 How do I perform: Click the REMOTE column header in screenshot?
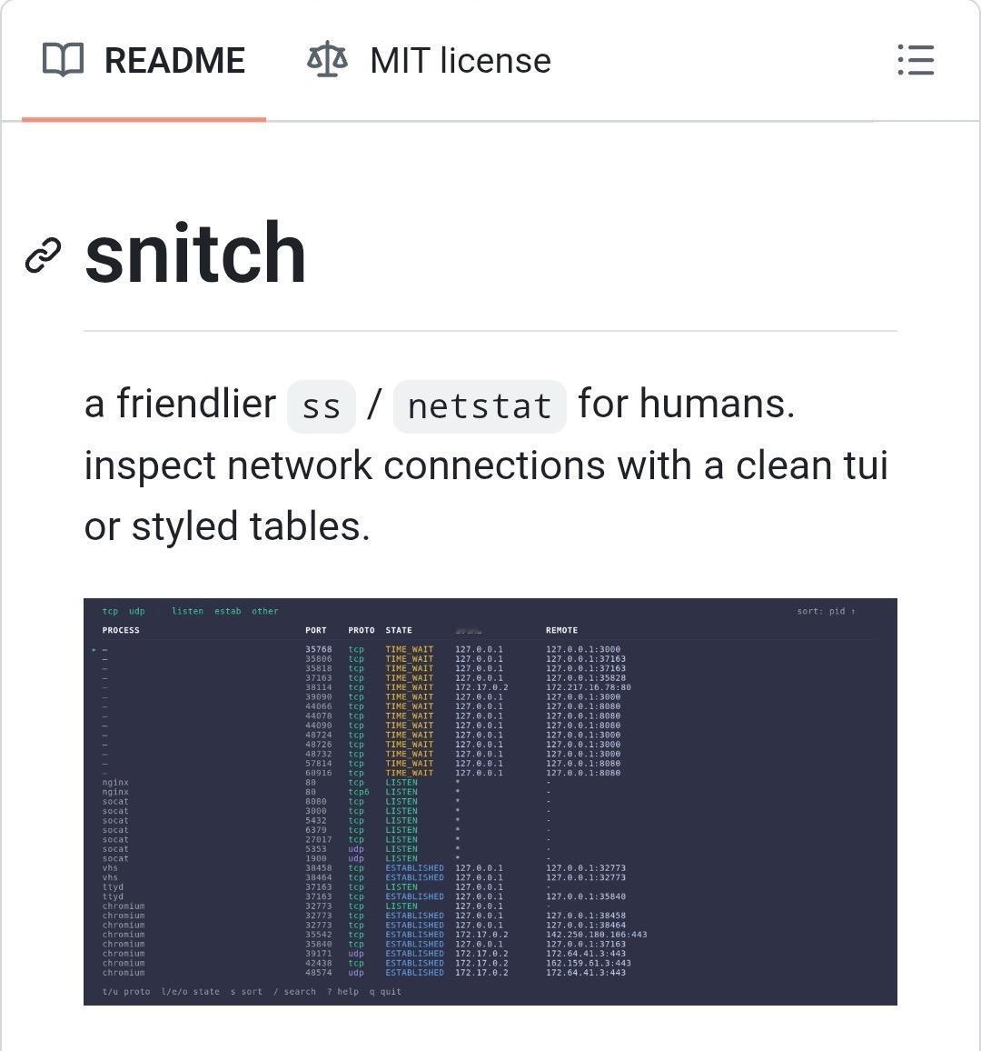[562, 630]
